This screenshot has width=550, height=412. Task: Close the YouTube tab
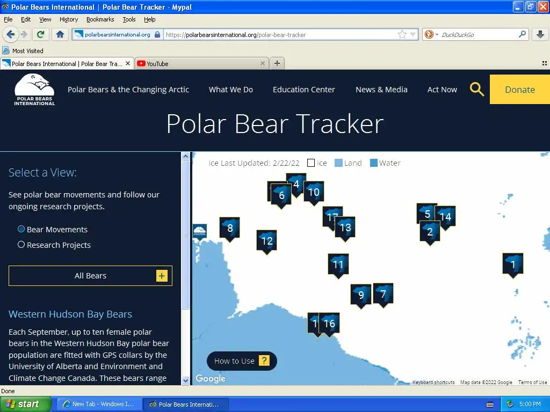pos(262,63)
